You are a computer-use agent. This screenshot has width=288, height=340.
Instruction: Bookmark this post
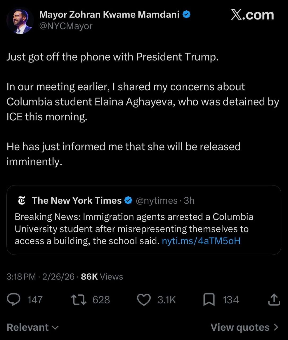click(x=209, y=300)
